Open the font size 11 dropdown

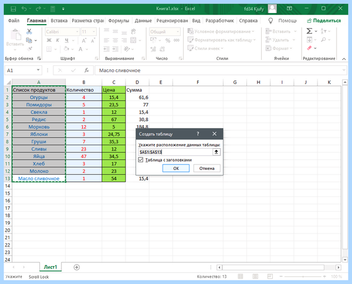point(94,32)
